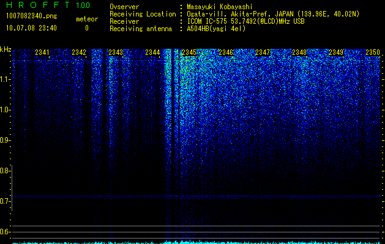Viewport: 385px width, 244px height.
Task: Click the observer name Masayuki Kobayashi
Action: tap(220, 7)
